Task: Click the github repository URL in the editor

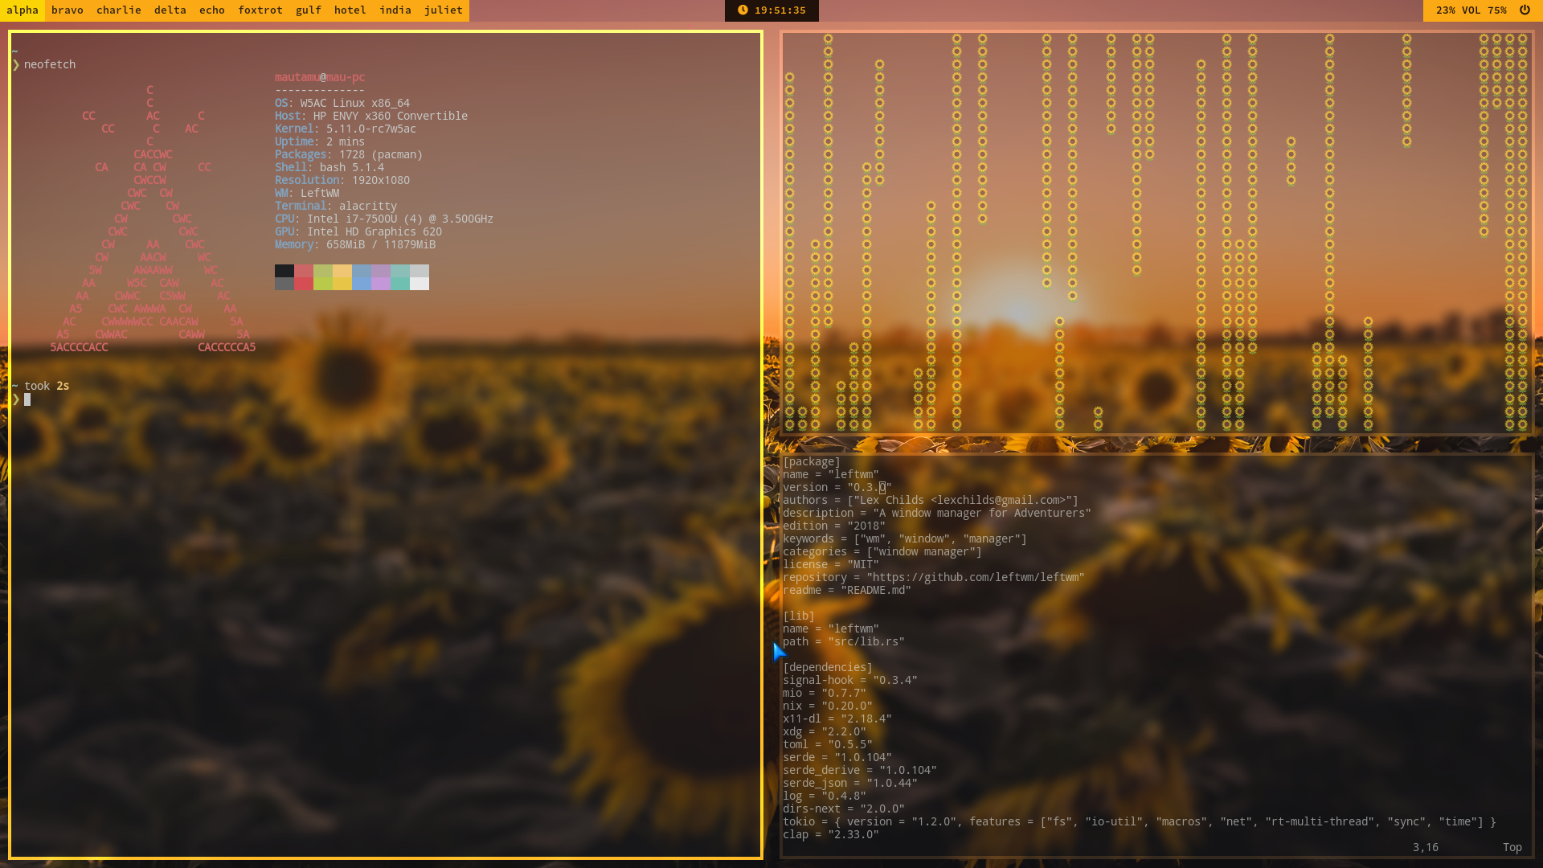Action: tap(976, 577)
